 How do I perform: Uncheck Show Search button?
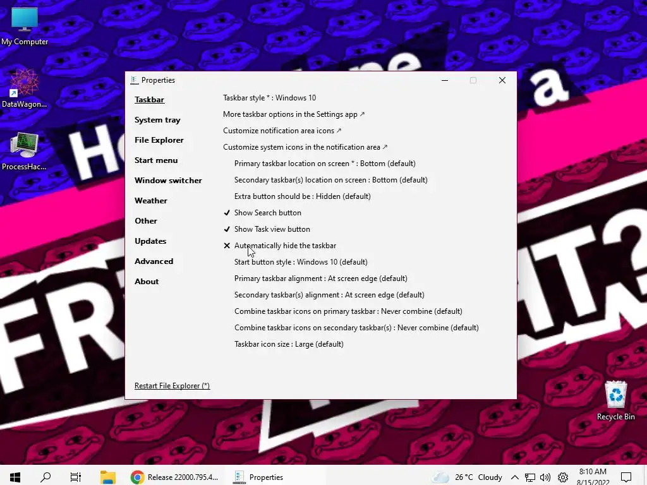[262, 213]
